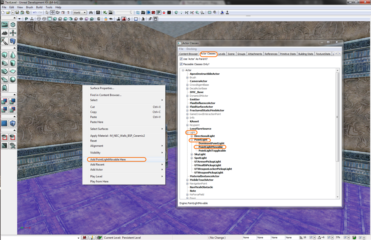Open Docking menu in Actor Classes window
This screenshot has width=371, height=240.
point(191,49)
